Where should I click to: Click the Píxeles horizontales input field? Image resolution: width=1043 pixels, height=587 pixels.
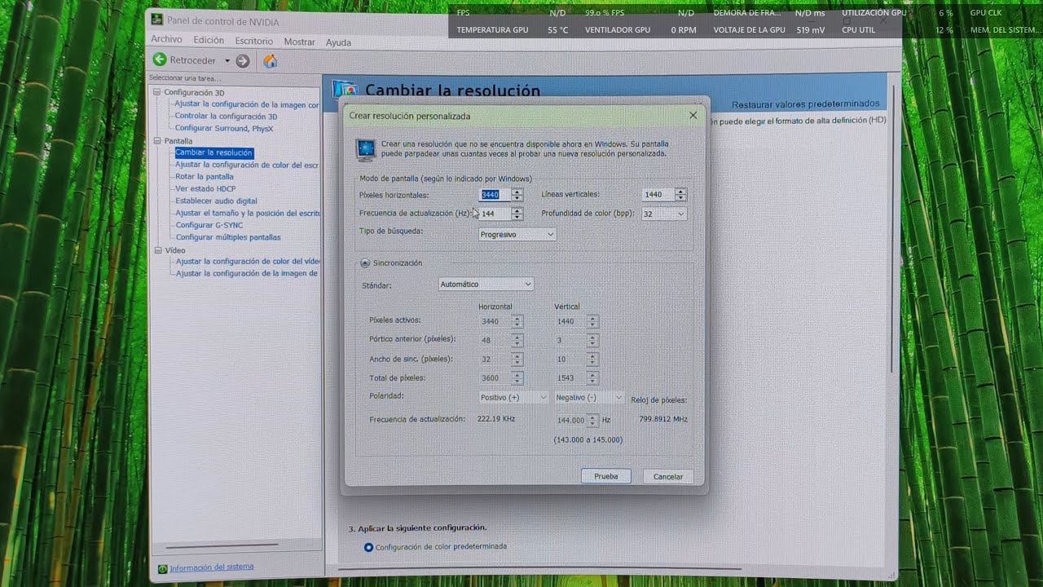coord(495,195)
